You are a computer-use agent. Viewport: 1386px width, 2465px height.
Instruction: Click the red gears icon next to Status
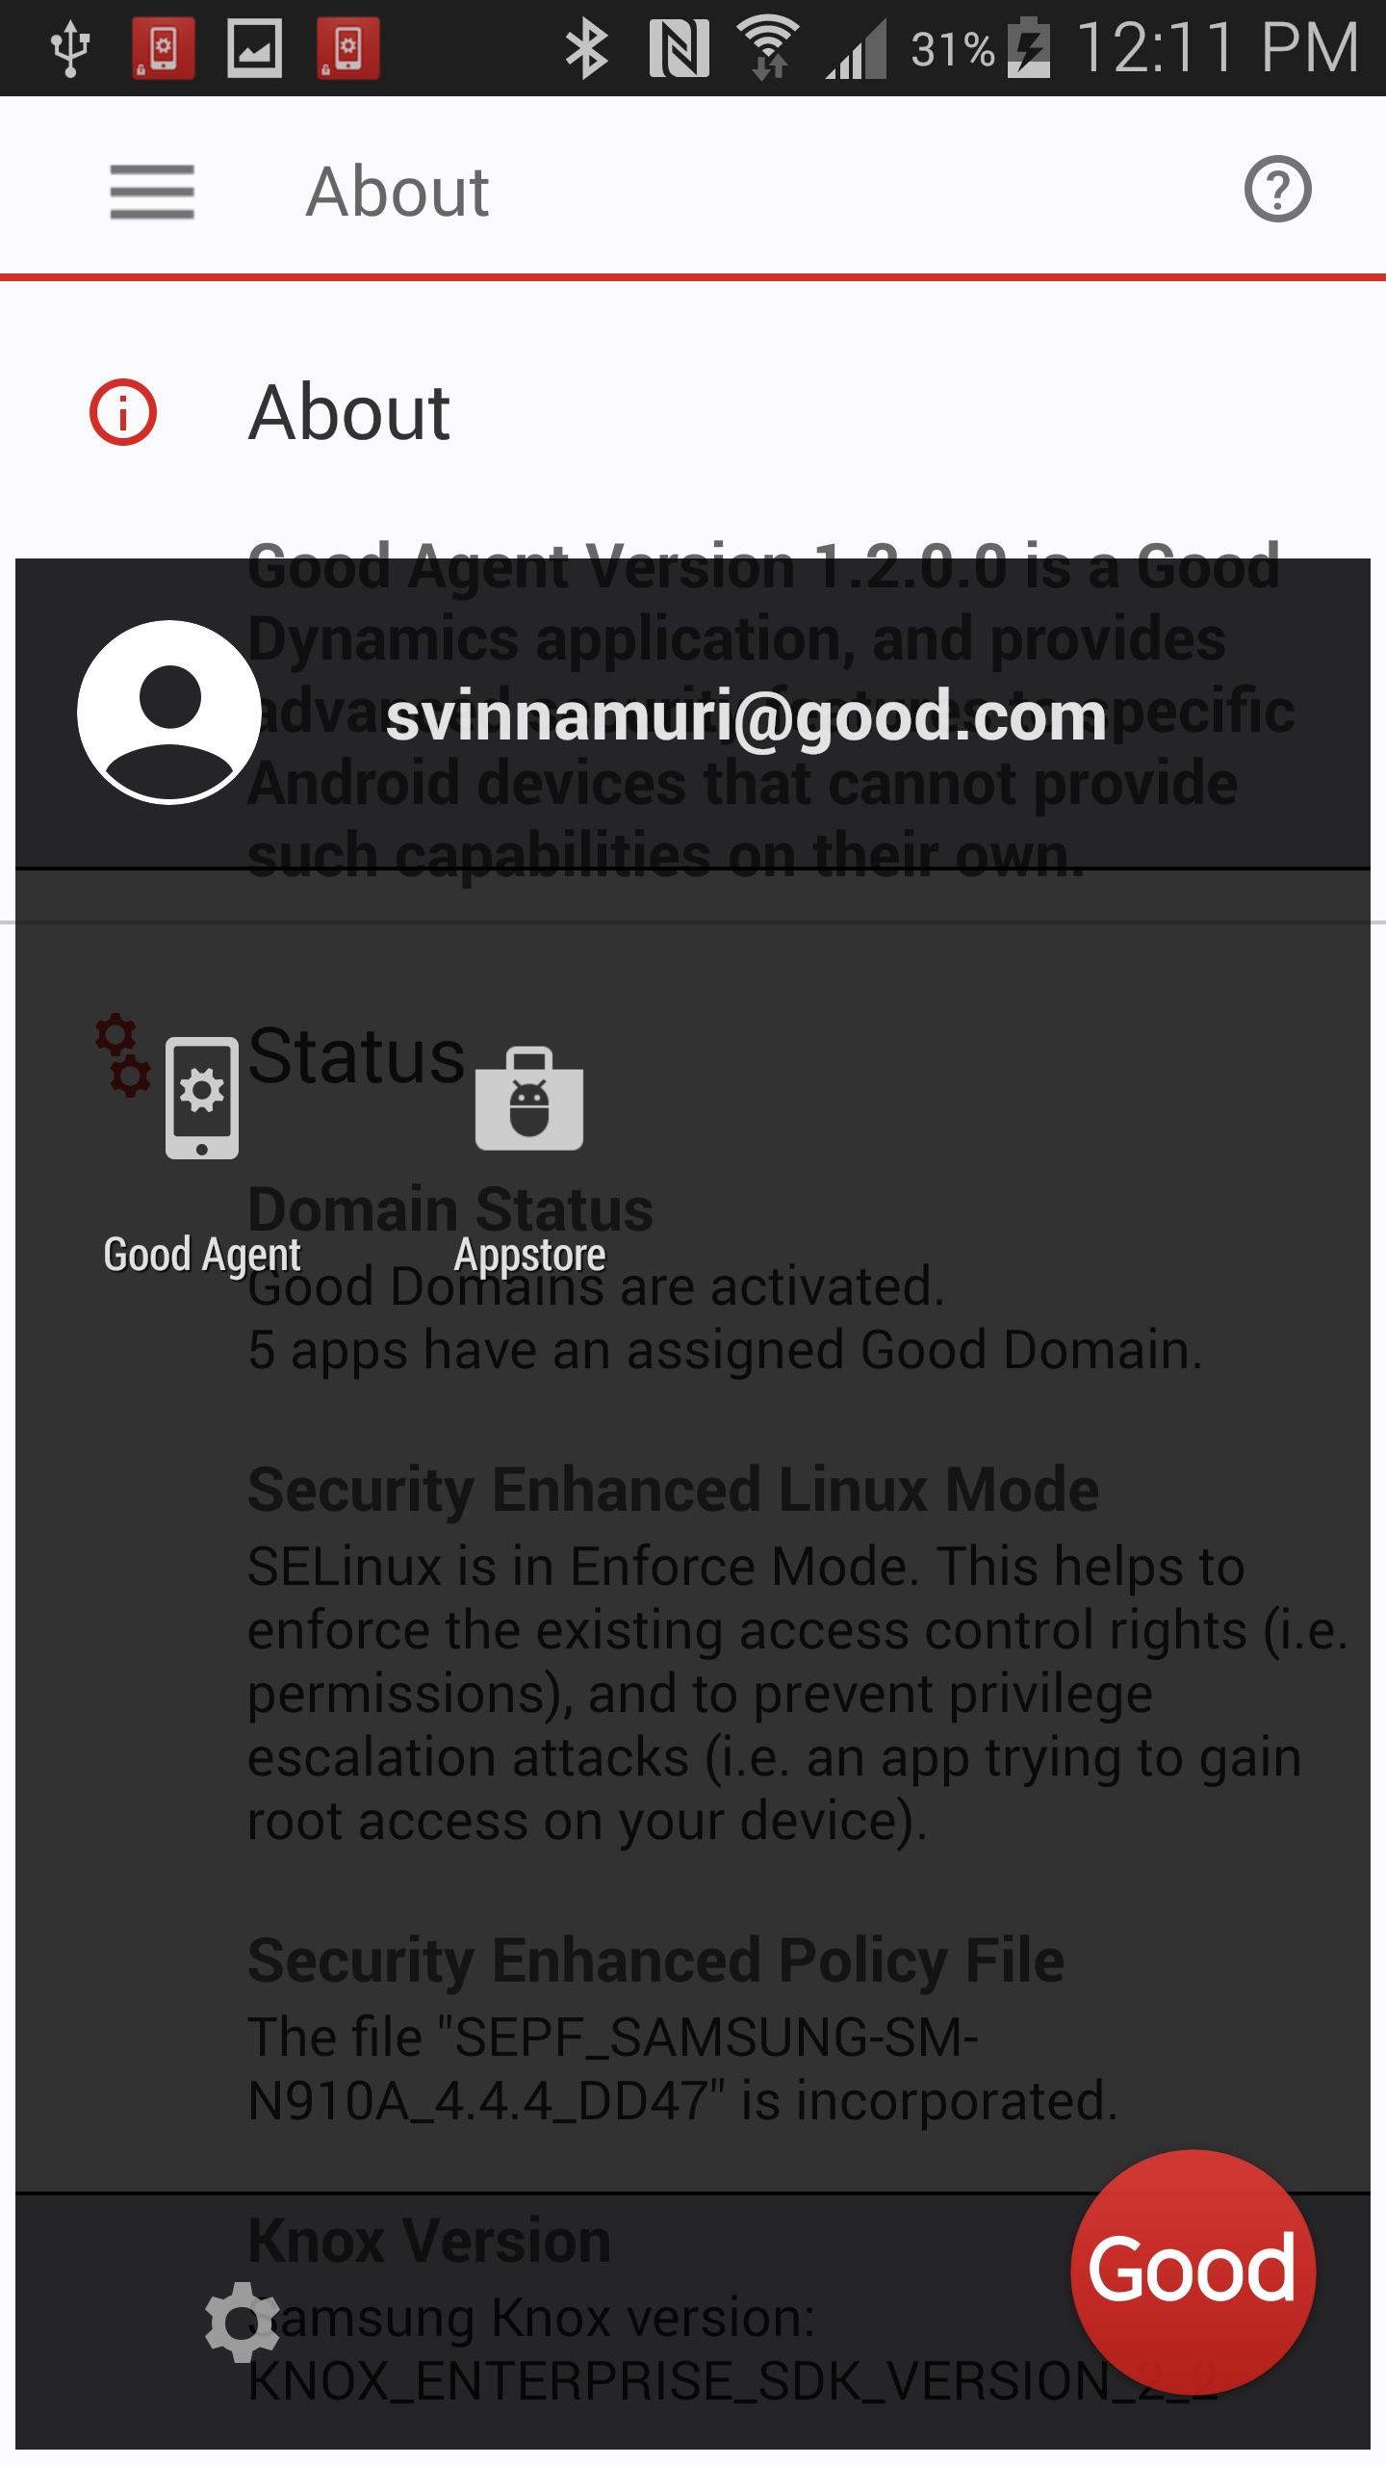pos(122,1054)
